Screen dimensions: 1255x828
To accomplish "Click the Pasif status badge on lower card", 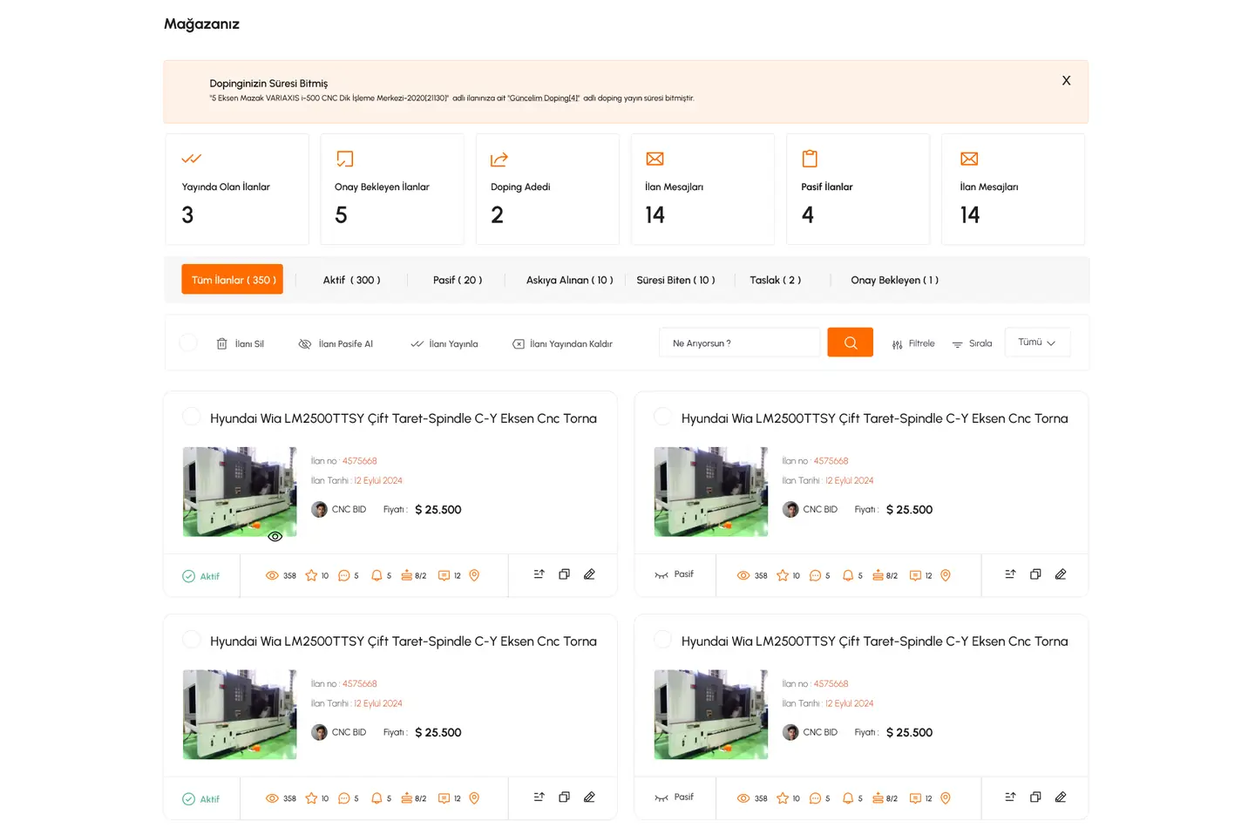I will (x=674, y=797).
